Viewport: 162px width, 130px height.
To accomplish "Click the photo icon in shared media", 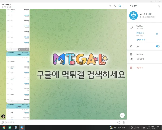I will (131, 54).
